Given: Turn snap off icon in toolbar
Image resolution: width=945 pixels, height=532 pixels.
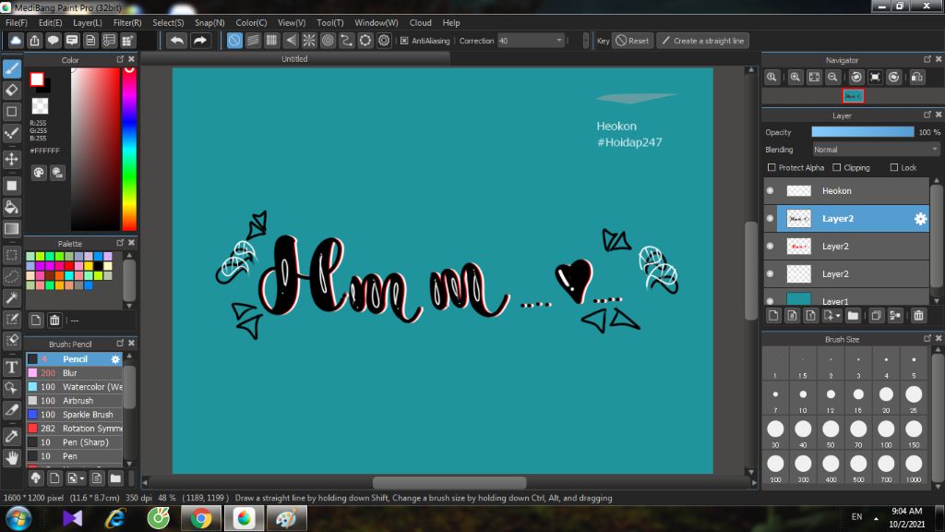Looking at the screenshot, I should (234, 41).
